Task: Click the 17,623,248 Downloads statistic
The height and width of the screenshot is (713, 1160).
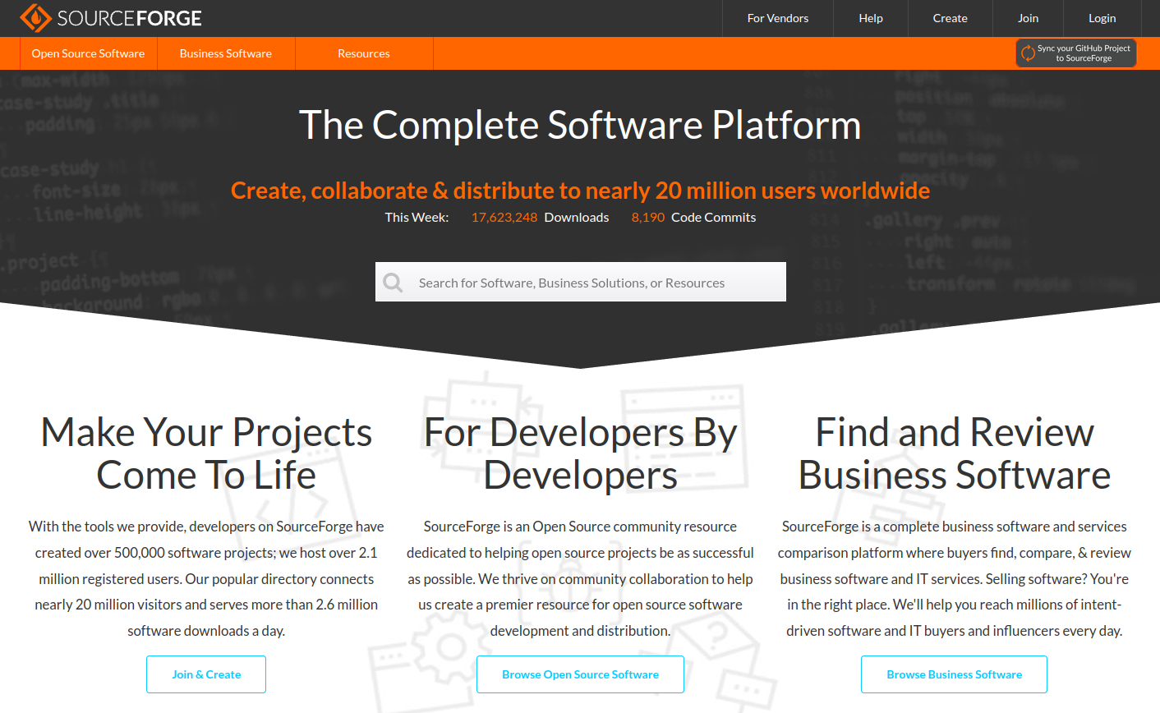Action: pyautogui.click(x=540, y=217)
